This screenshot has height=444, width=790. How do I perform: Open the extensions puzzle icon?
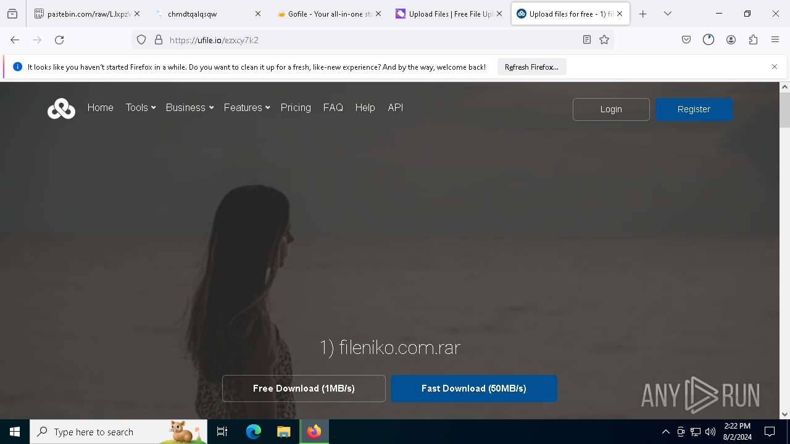tap(753, 40)
